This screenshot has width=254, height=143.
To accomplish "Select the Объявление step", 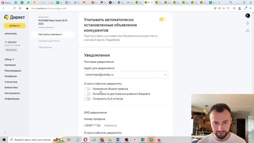I will (x=45, y=47).
